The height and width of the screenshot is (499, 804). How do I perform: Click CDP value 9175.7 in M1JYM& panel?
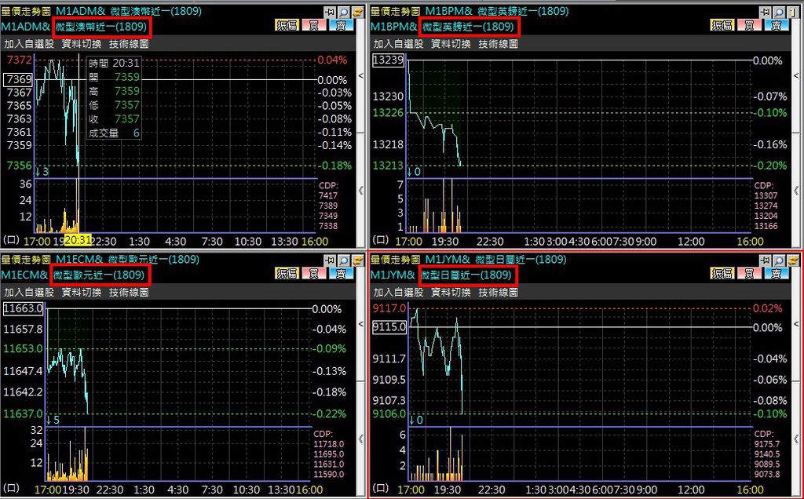coord(767,443)
